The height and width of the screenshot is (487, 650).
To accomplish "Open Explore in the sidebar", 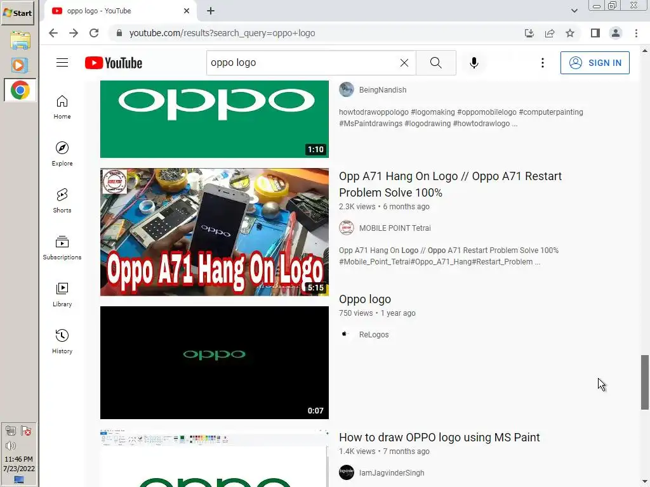I will pyautogui.click(x=62, y=153).
